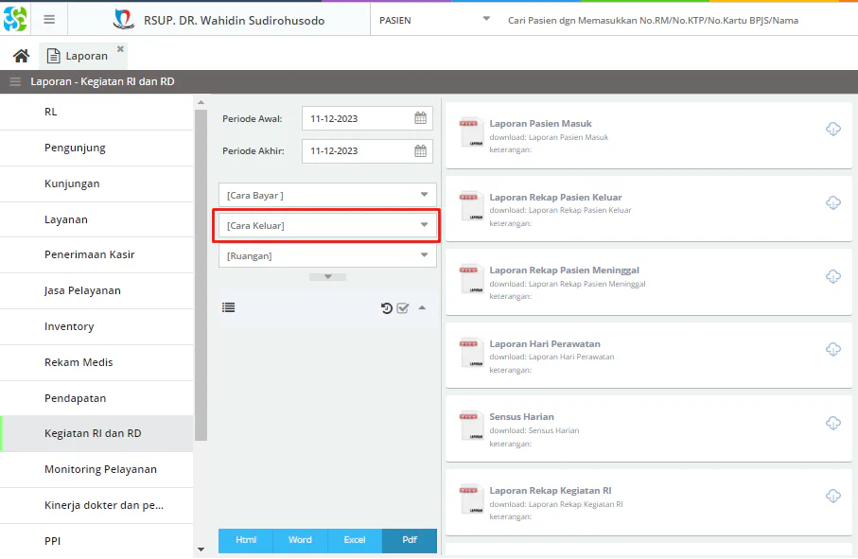This screenshot has height=559, width=858.
Task: Click the app logo icon at top-left
Action: (x=15, y=19)
